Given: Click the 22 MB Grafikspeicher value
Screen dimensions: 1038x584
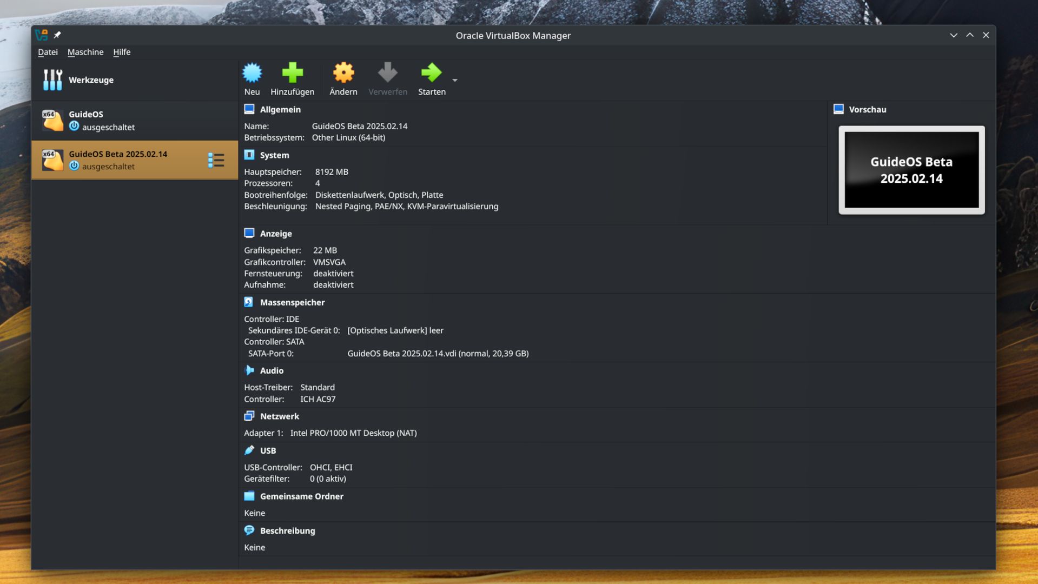Looking at the screenshot, I should pos(325,250).
